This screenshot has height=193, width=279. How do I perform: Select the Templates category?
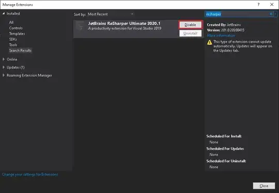pos(17,33)
